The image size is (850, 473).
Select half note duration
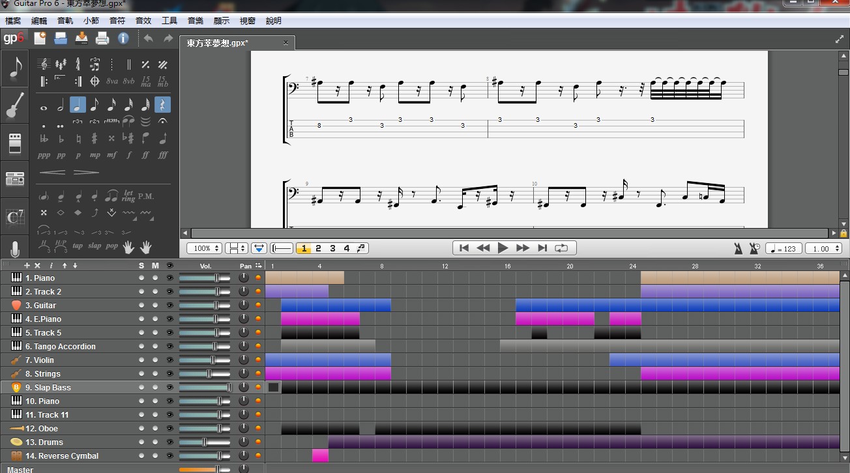(x=61, y=104)
